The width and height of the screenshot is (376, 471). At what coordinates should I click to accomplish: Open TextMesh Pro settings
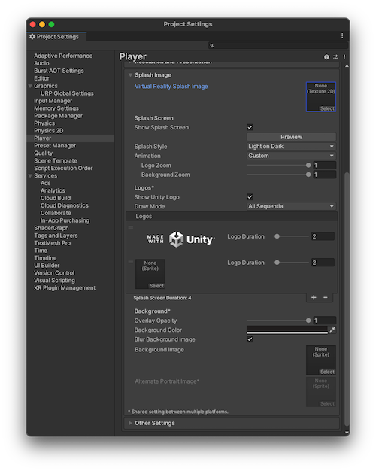click(x=52, y=243)
